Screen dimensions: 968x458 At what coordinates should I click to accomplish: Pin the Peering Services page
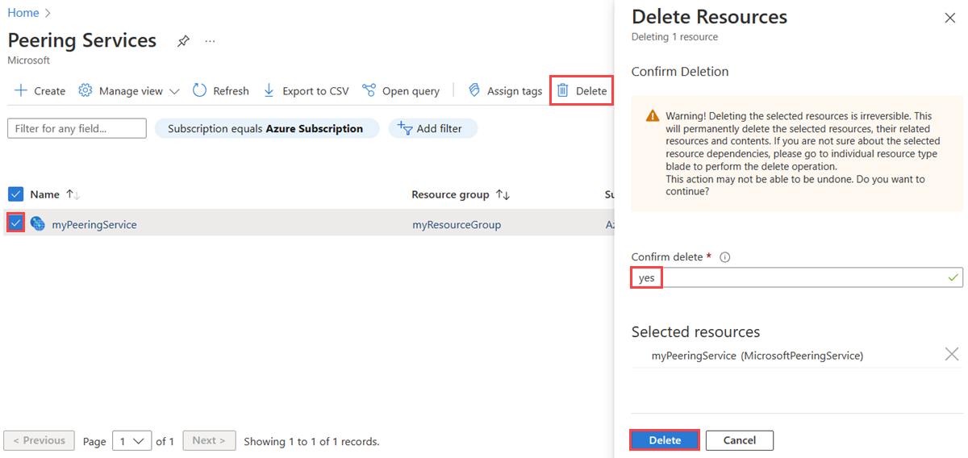(183, 41)
